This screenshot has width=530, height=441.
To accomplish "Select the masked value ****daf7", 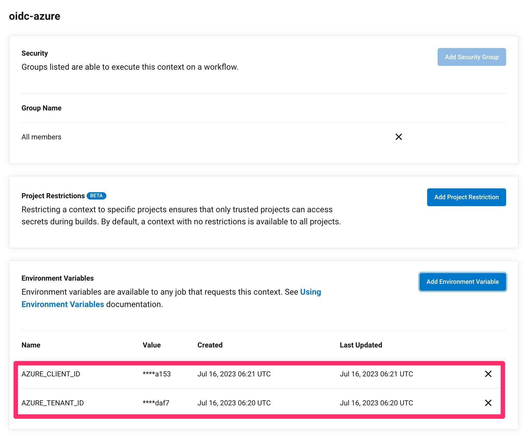I will (156, 403).
